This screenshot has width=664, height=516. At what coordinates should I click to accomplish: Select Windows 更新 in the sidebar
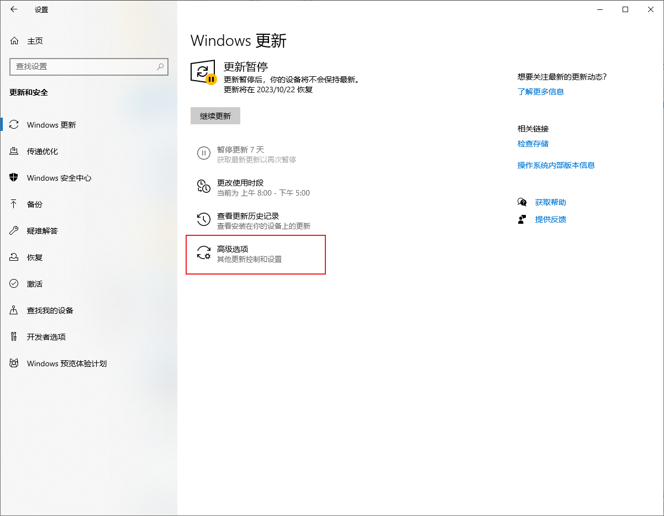(88, 125)
